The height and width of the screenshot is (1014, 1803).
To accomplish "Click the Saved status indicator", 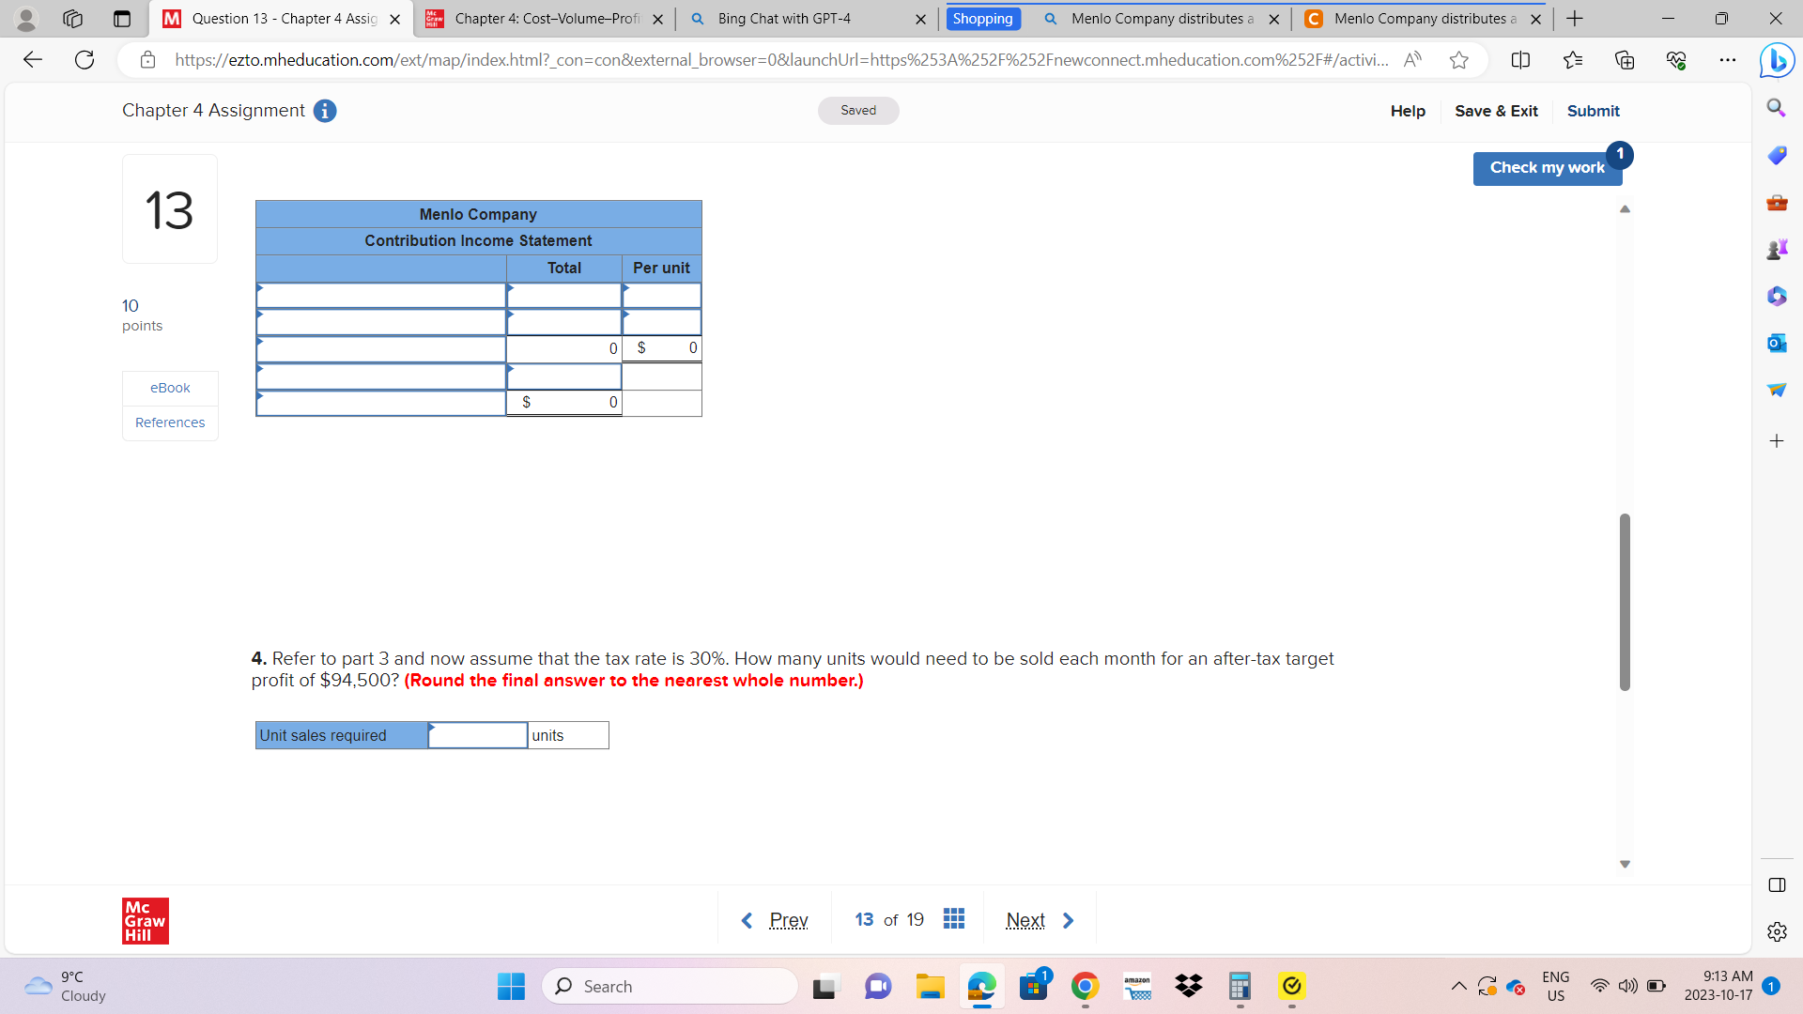I will (858, 110).
